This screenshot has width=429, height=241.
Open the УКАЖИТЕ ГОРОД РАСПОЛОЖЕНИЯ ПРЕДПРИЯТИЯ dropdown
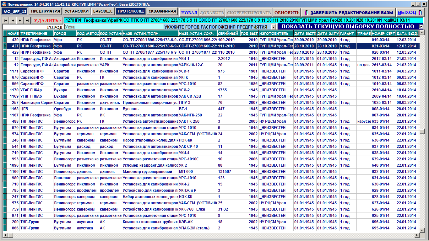[x=273, y=27]
